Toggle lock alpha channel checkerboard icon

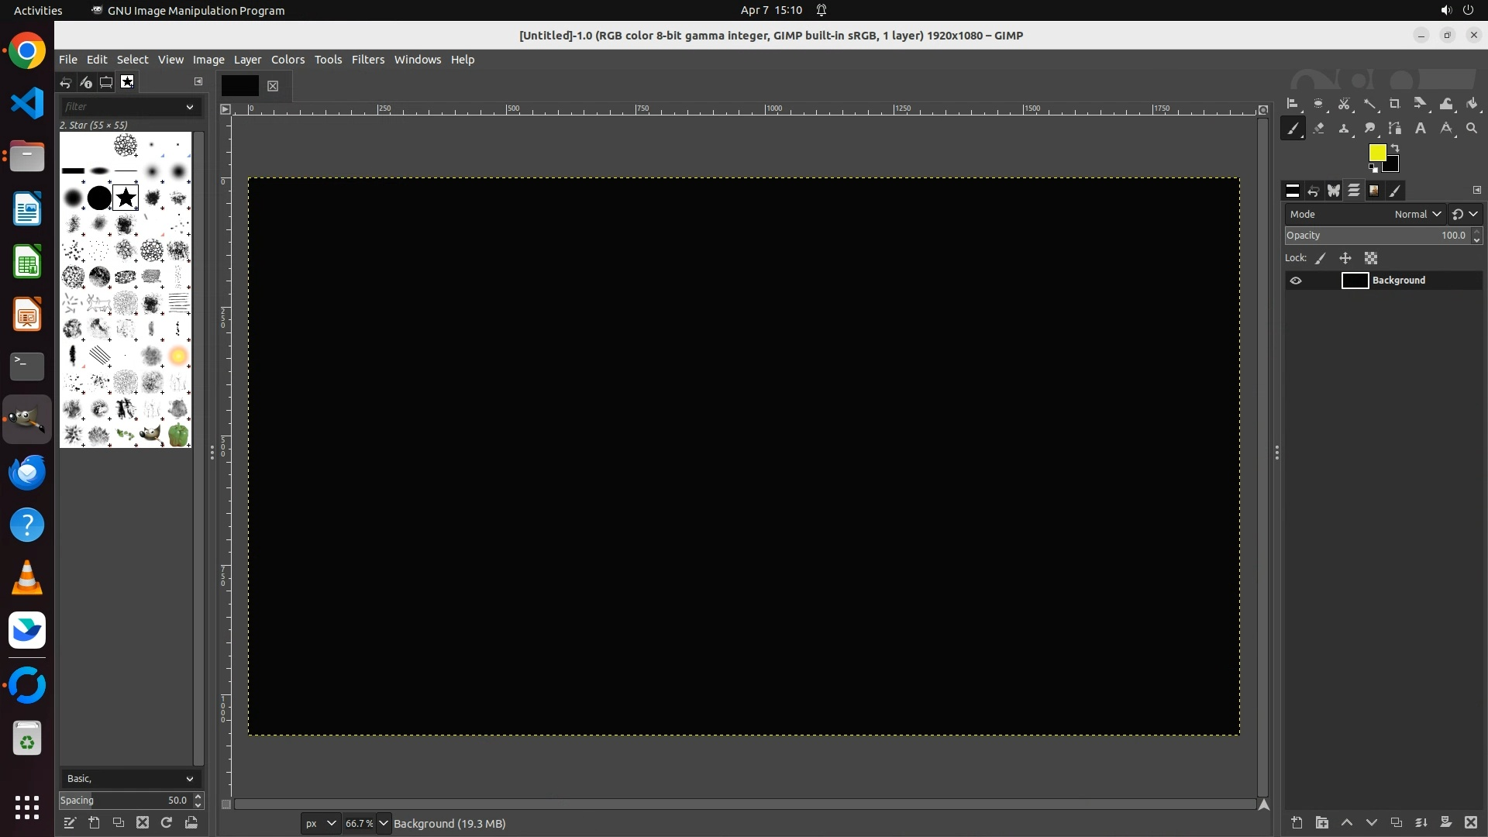[x=1371, y=258]
